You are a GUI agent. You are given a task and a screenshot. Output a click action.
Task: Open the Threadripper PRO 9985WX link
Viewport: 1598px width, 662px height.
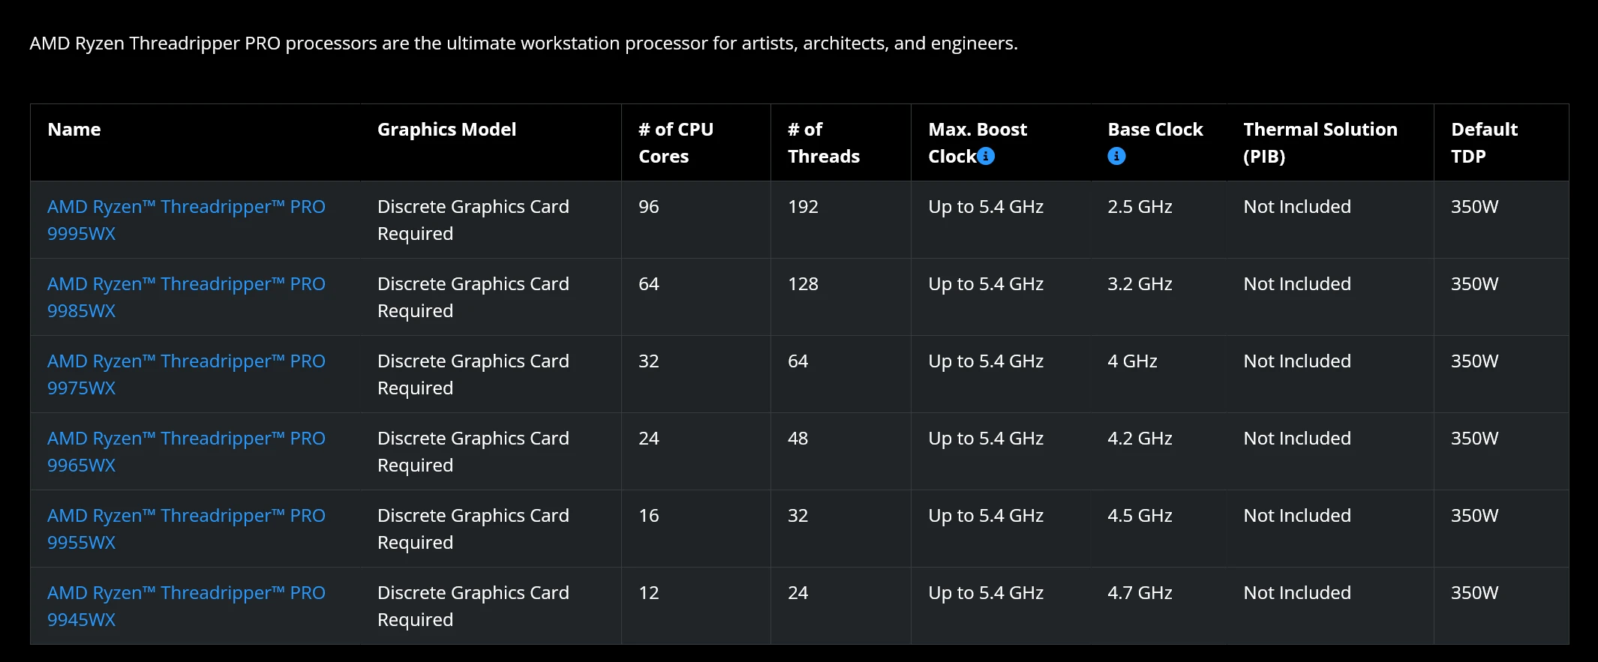(185, 297)
